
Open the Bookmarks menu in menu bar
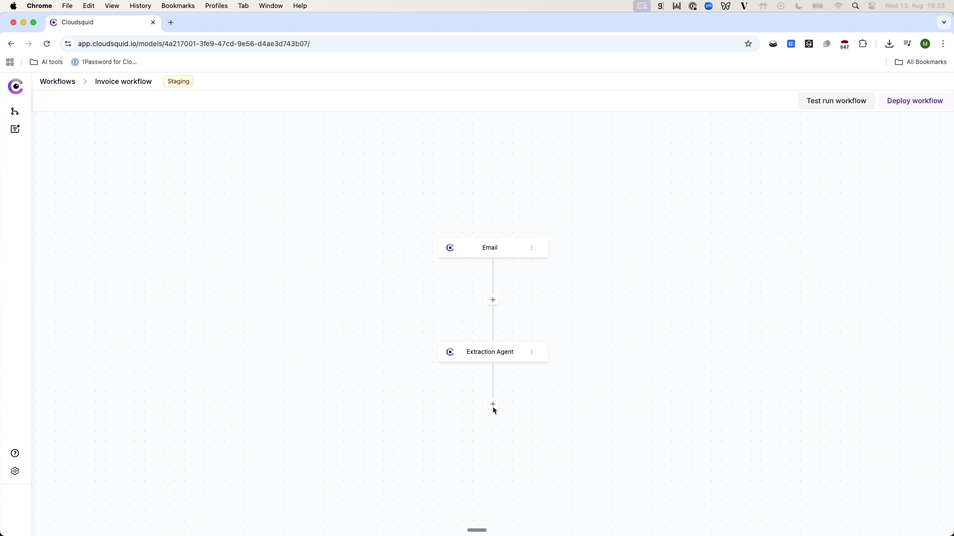[177, 6]
